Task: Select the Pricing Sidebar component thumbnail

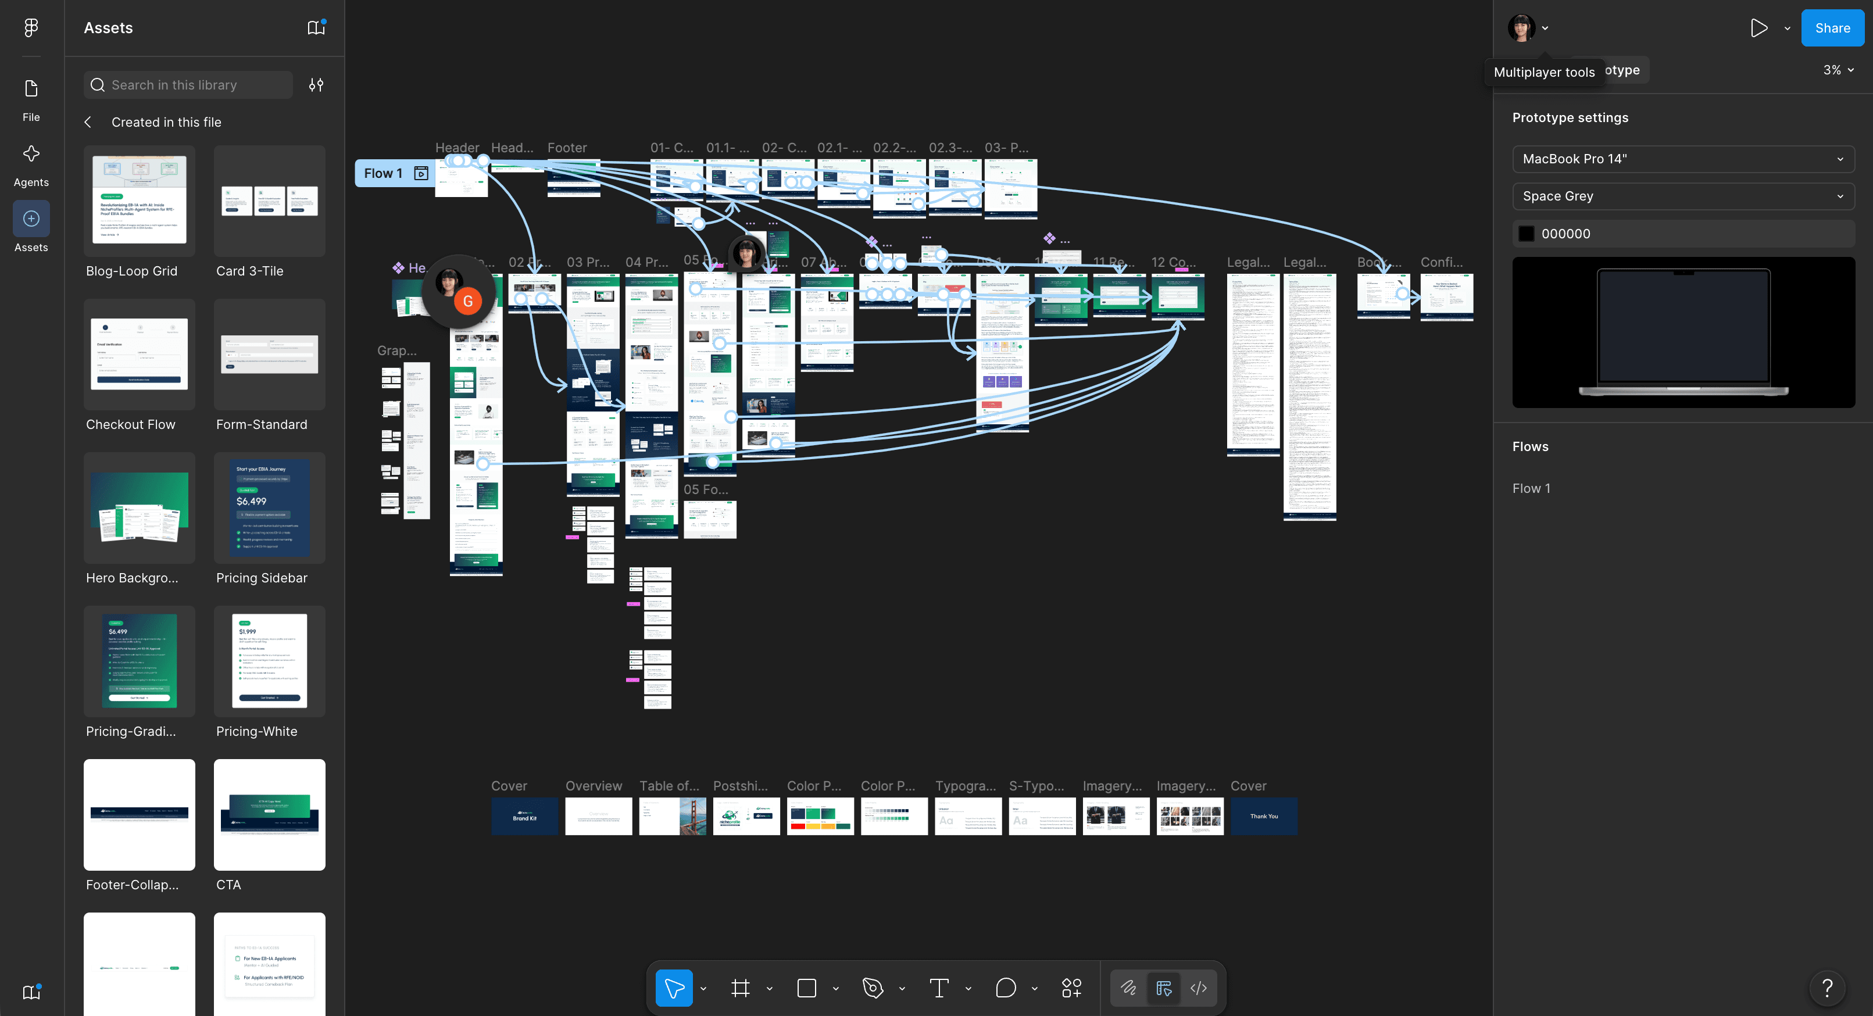Action: pyautogui.click(x=269, y=508)
